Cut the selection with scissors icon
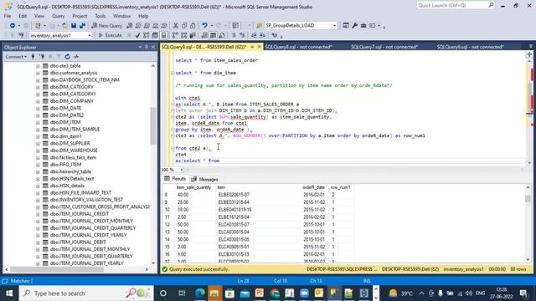Screen dimensions: 536x301 pyautogui.click(x=176, y=26)
